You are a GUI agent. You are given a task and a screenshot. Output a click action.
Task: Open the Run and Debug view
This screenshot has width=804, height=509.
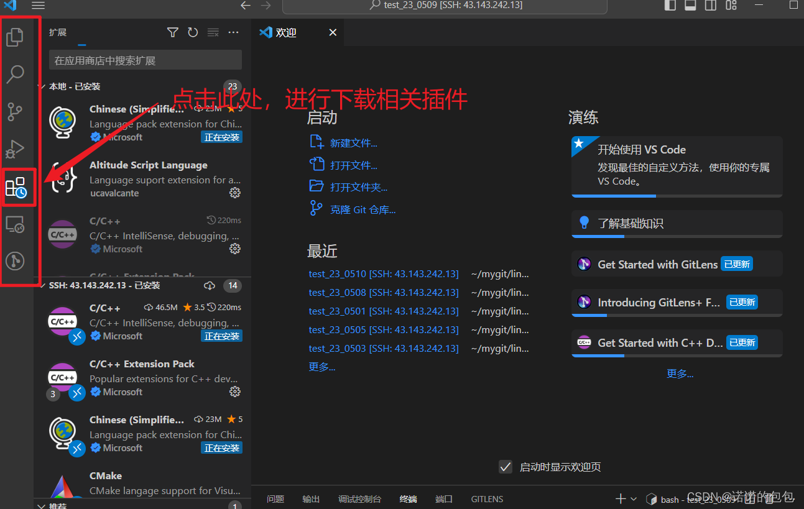15,150
